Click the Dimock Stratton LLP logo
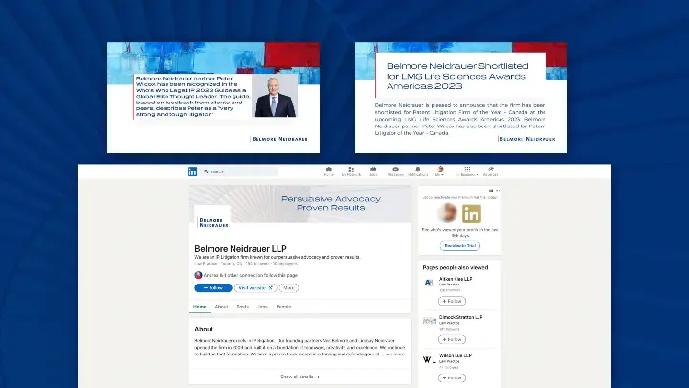The height and width of the screenshot is (388, 689). point(429,321)
